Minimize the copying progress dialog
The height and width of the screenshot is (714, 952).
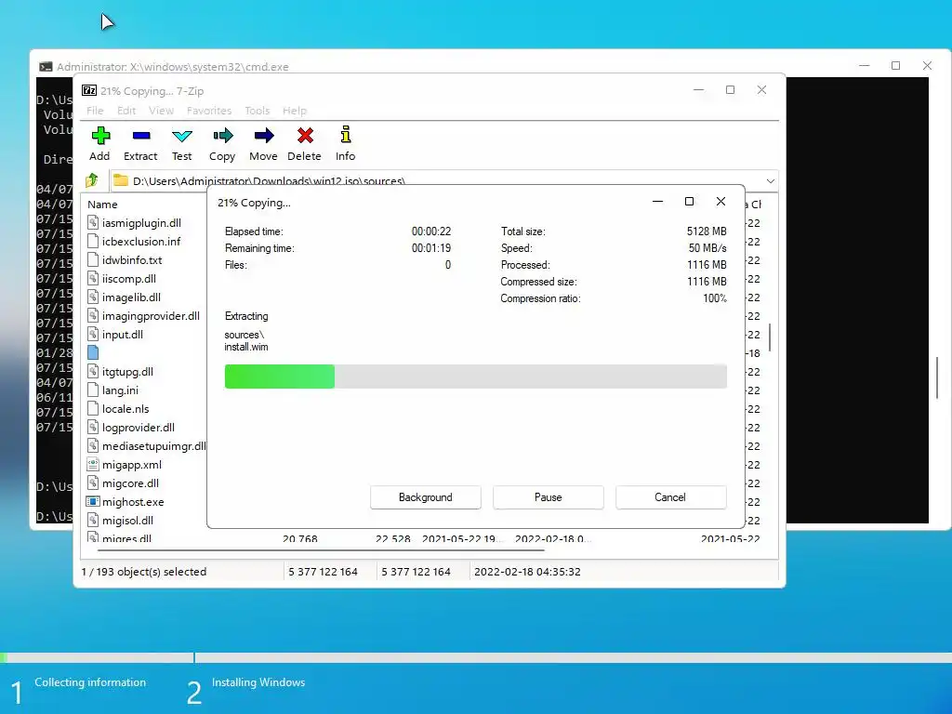[x=657, y=202]
